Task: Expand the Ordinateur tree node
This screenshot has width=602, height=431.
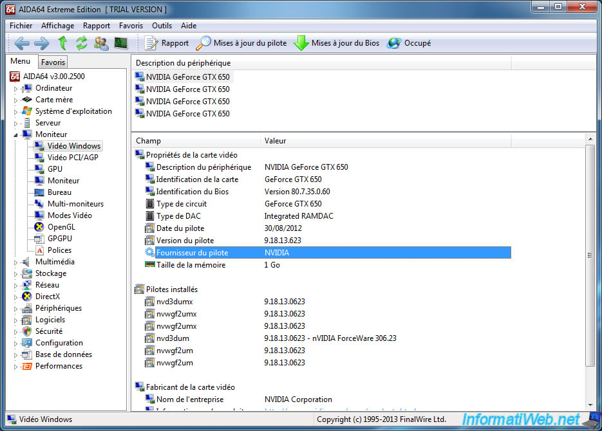Action: point(15,89)
